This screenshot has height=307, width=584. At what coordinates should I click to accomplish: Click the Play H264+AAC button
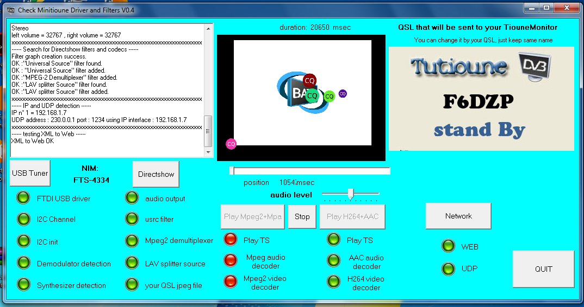(x=352, y=216)
